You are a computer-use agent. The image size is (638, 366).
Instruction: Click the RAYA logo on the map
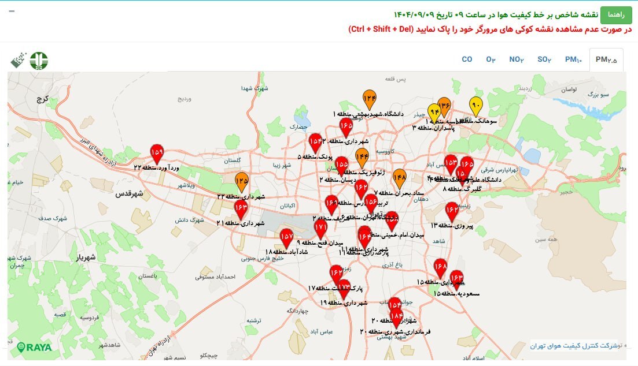[35, 347]
